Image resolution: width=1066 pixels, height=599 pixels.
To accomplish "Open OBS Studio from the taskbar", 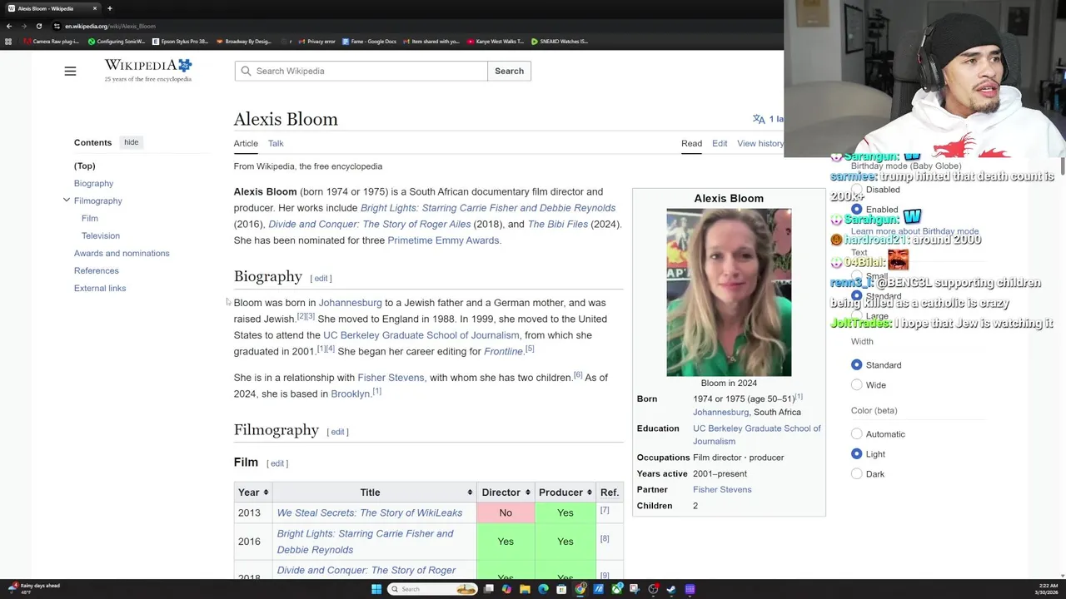I will (x=653, y=589).
